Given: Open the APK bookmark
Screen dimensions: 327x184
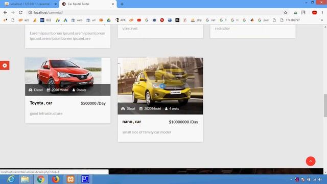Looking at the screenshot, I should [x=121, y=20].
